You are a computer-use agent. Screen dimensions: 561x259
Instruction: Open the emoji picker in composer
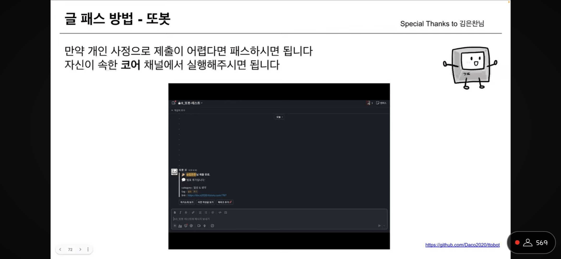click(186, 226)
